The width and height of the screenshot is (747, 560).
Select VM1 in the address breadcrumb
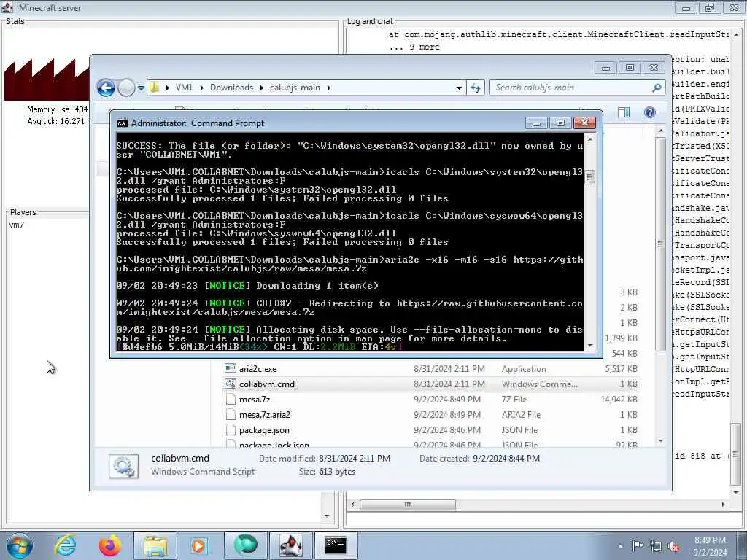point(184,87)
